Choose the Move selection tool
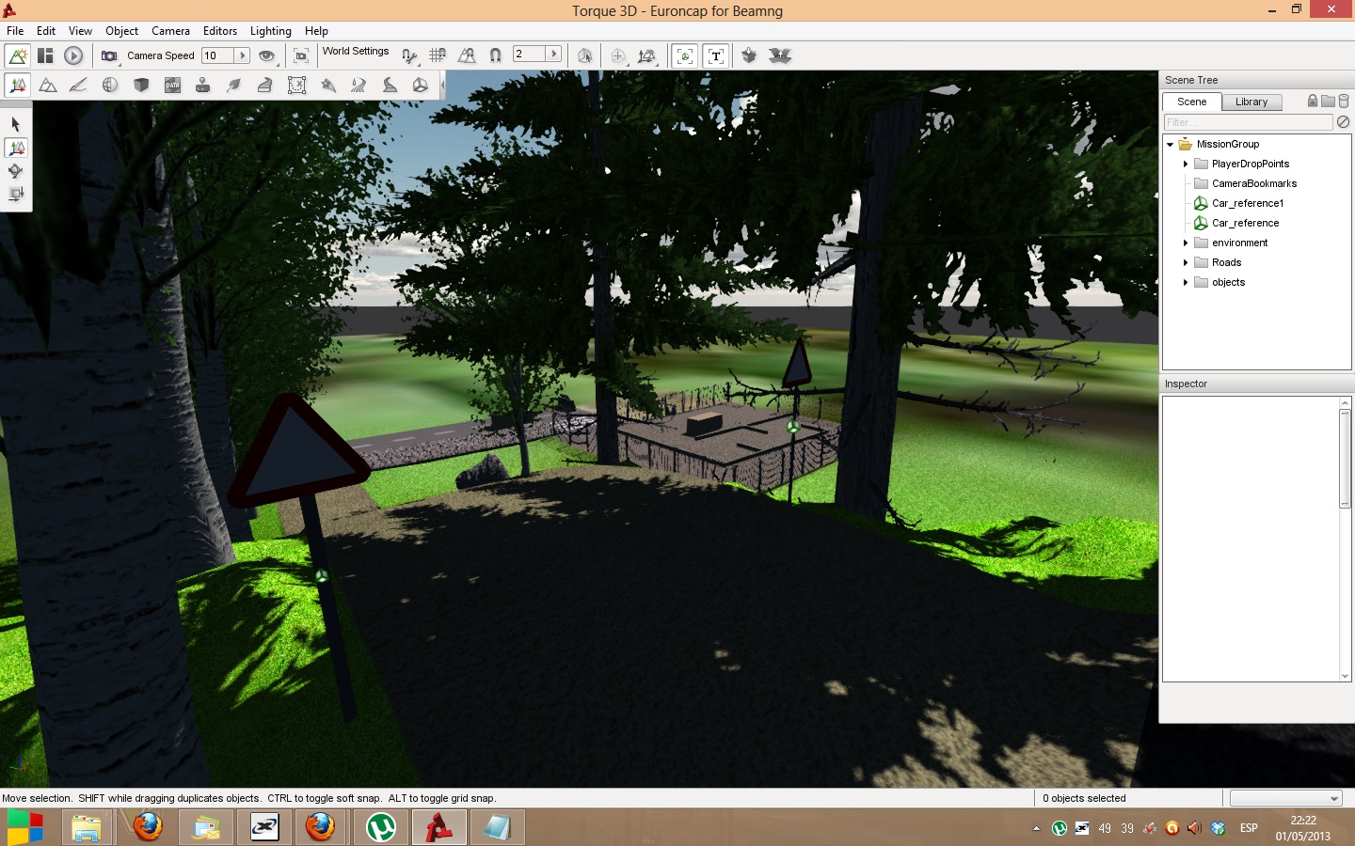The width and height of the screenshot is (1355, 846). coord(16,148)
